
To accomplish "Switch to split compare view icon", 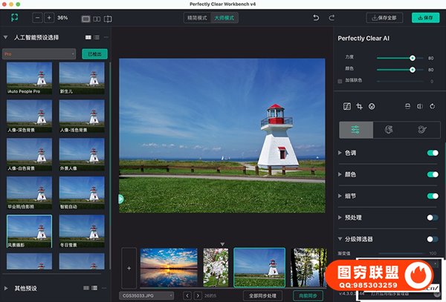I will click(x=108, y=18).
